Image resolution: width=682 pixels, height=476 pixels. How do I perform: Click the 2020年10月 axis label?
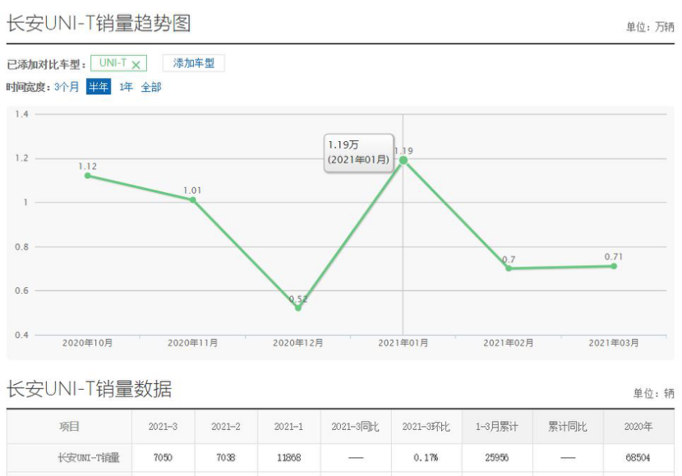click(x=87, y=343)
